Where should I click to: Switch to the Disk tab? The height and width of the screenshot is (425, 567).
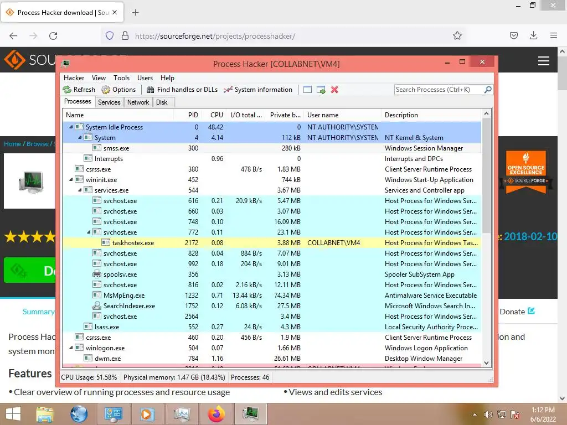point(162,102)
